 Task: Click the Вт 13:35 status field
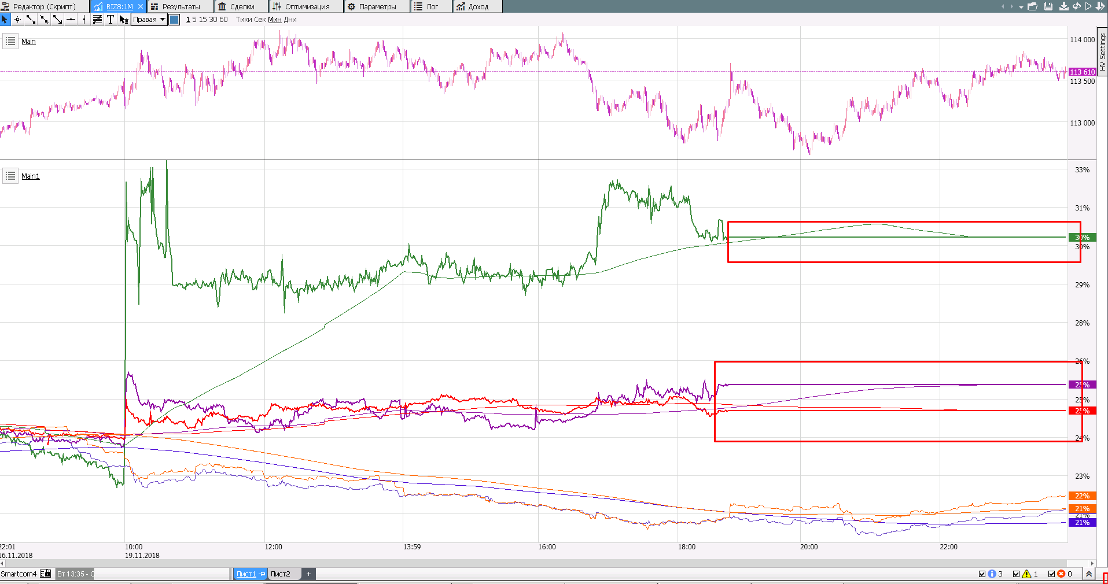point(75,574)
